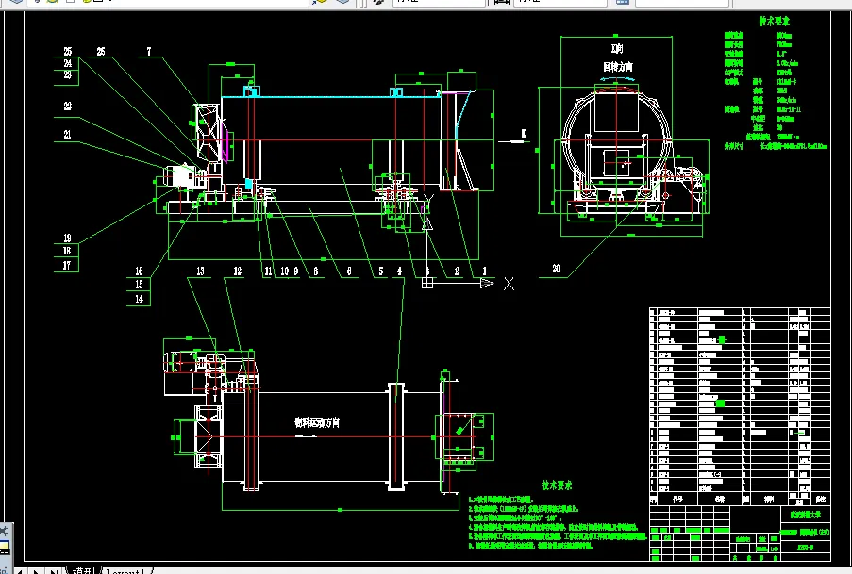Click the previous-tab left arrow beside 模型

20,571
